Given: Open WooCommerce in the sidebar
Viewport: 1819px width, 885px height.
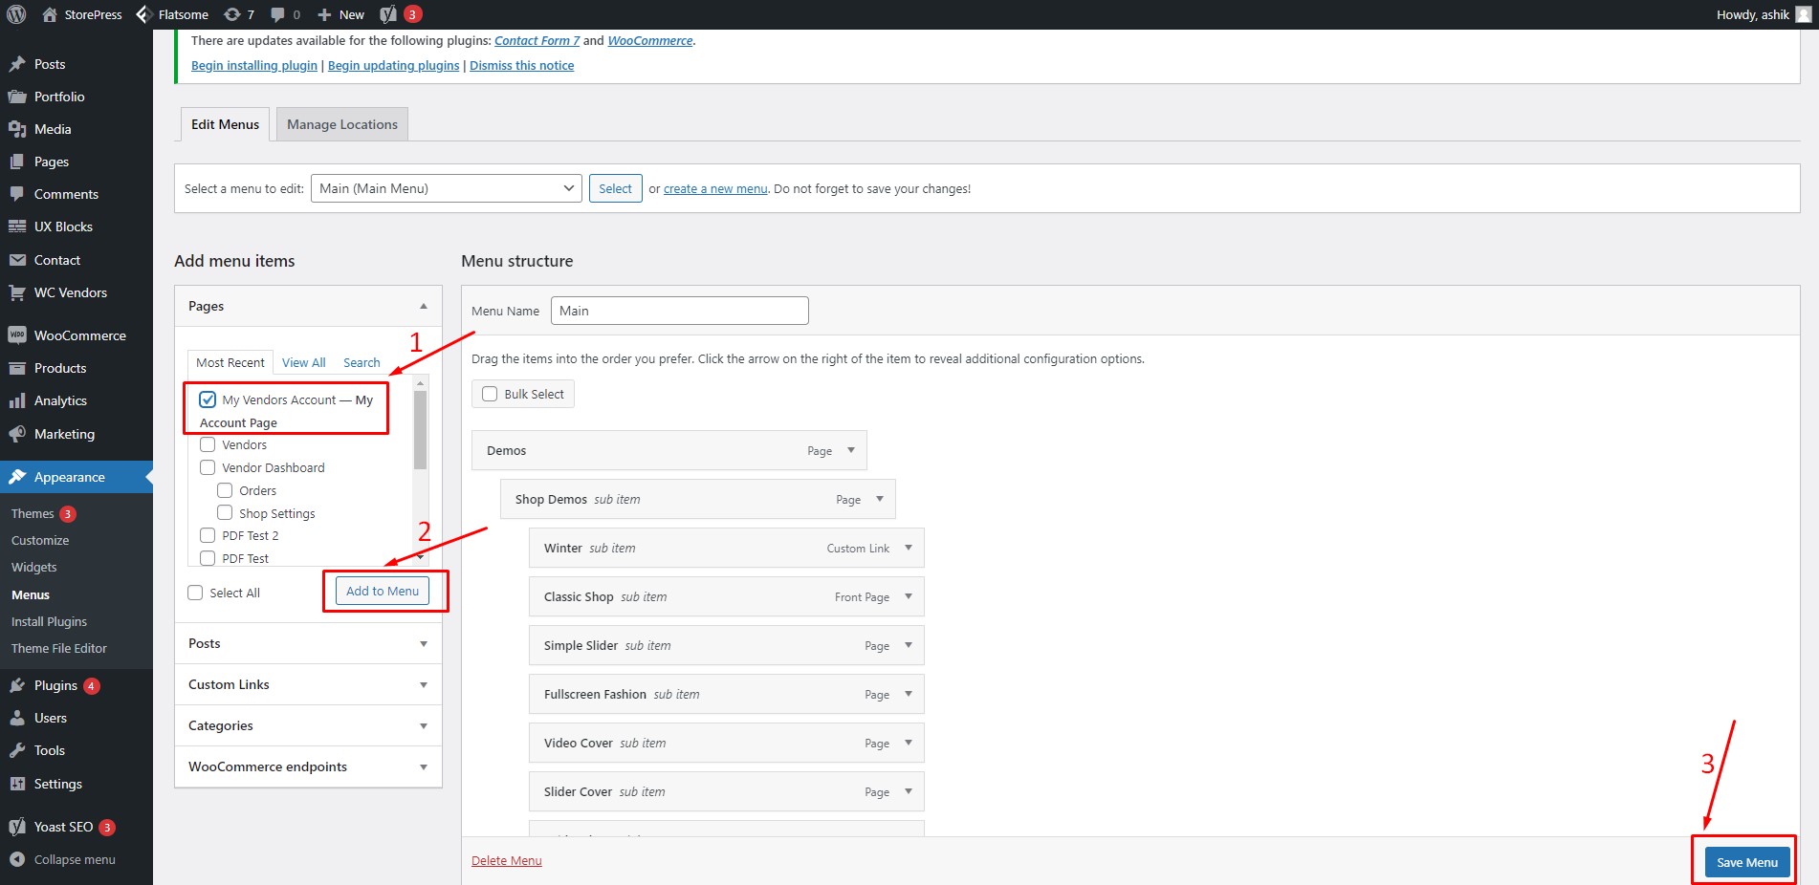Looking at the screenshot, I should [x=79, y=335].
